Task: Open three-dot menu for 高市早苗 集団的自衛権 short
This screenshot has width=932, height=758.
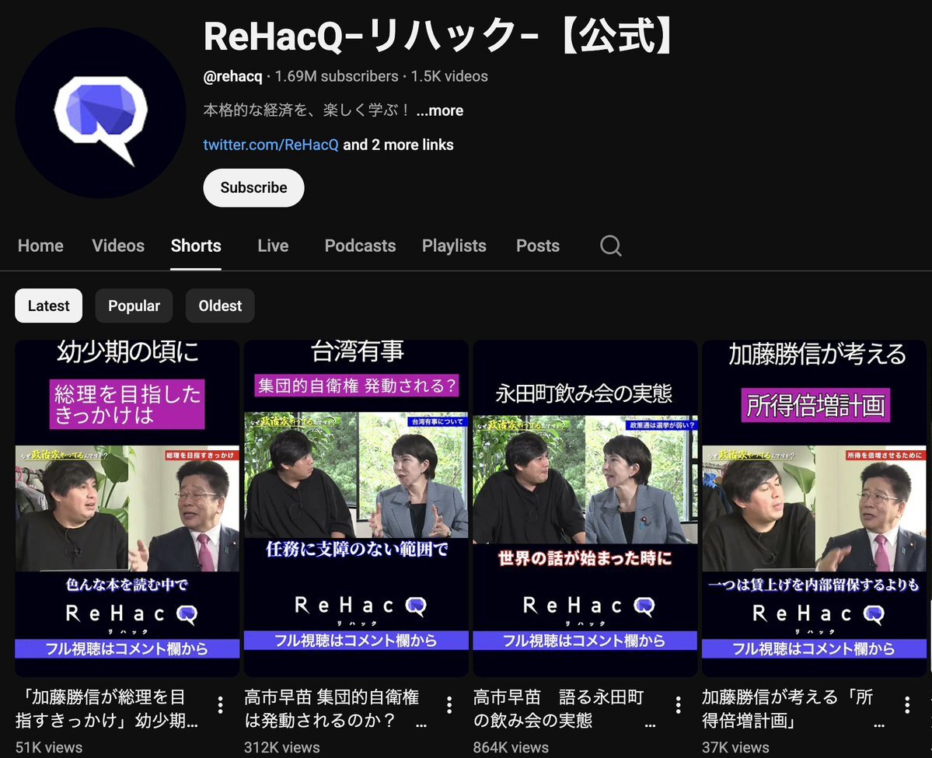Action: pyautogui.click(x=449, y=705)
